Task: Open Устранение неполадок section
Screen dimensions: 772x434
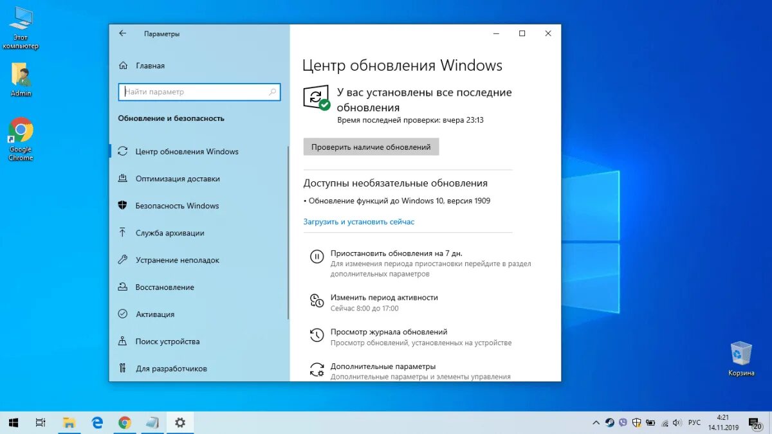Action: tap(178, 260)
